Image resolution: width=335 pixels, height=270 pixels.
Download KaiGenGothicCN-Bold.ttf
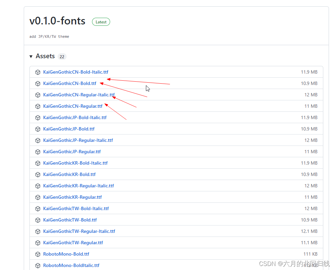pyautogui.click(x=70, y=83)
